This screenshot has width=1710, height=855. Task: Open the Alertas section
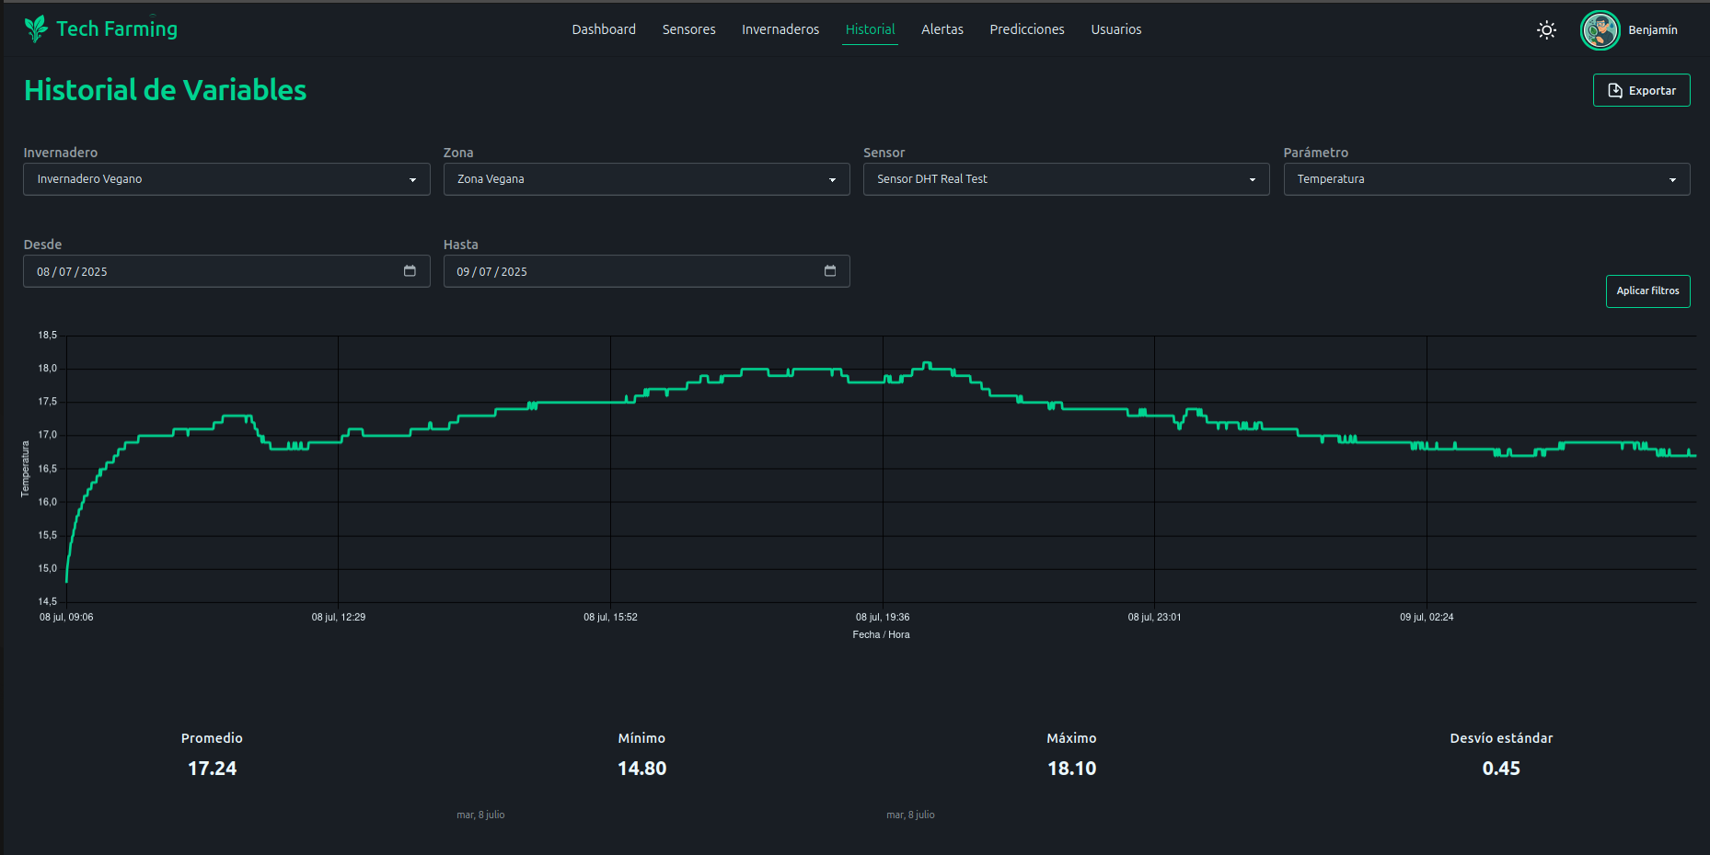942,29
